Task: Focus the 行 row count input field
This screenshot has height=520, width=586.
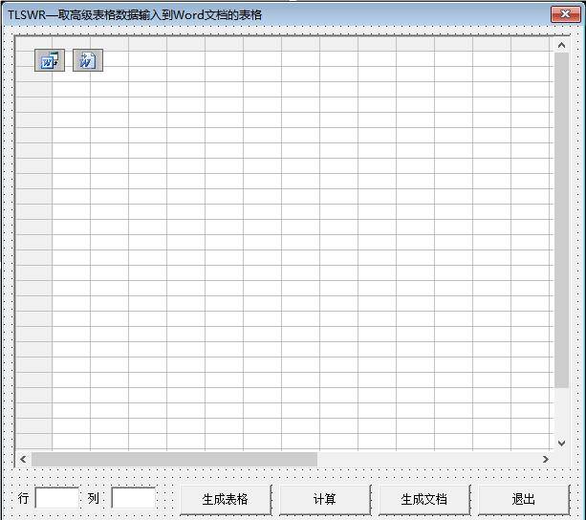Action: 56,498
